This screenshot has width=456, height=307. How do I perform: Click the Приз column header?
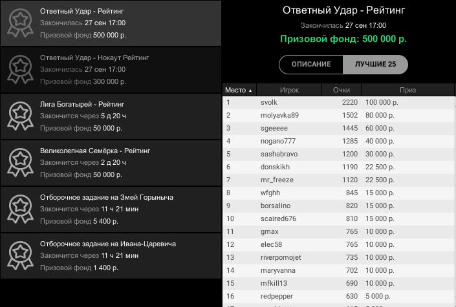tap(407, 90)
